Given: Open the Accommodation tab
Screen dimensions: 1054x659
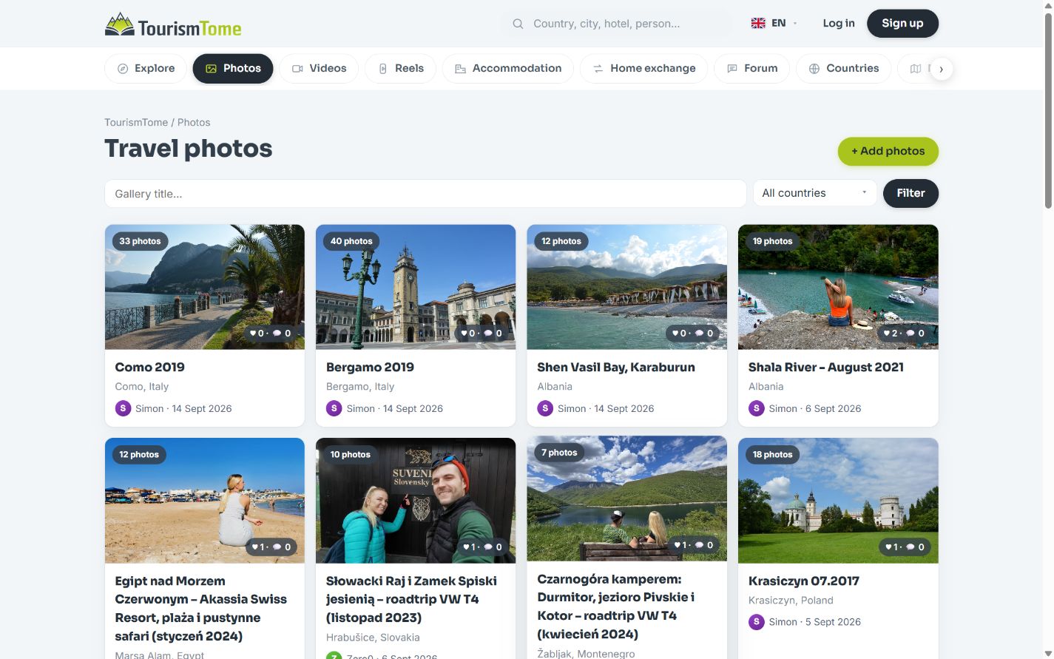Looking at the screenshot, I should point(507,69).
